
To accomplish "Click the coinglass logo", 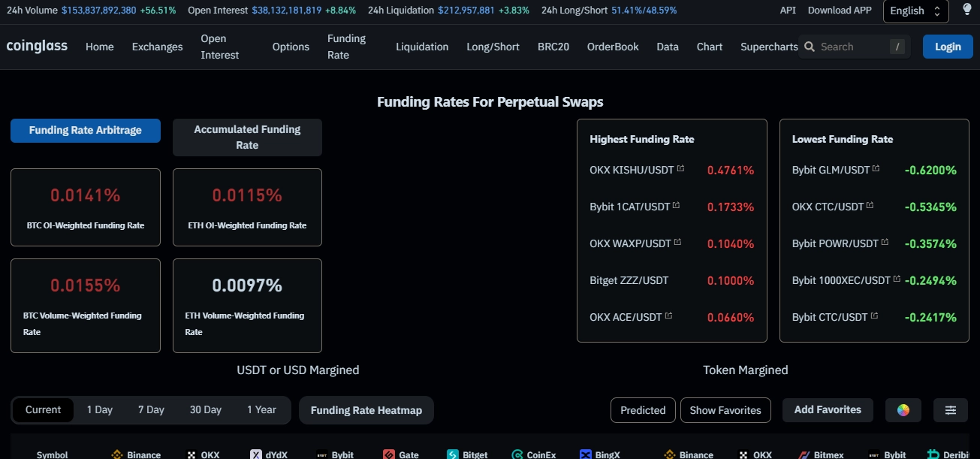I will click(37, 46).
